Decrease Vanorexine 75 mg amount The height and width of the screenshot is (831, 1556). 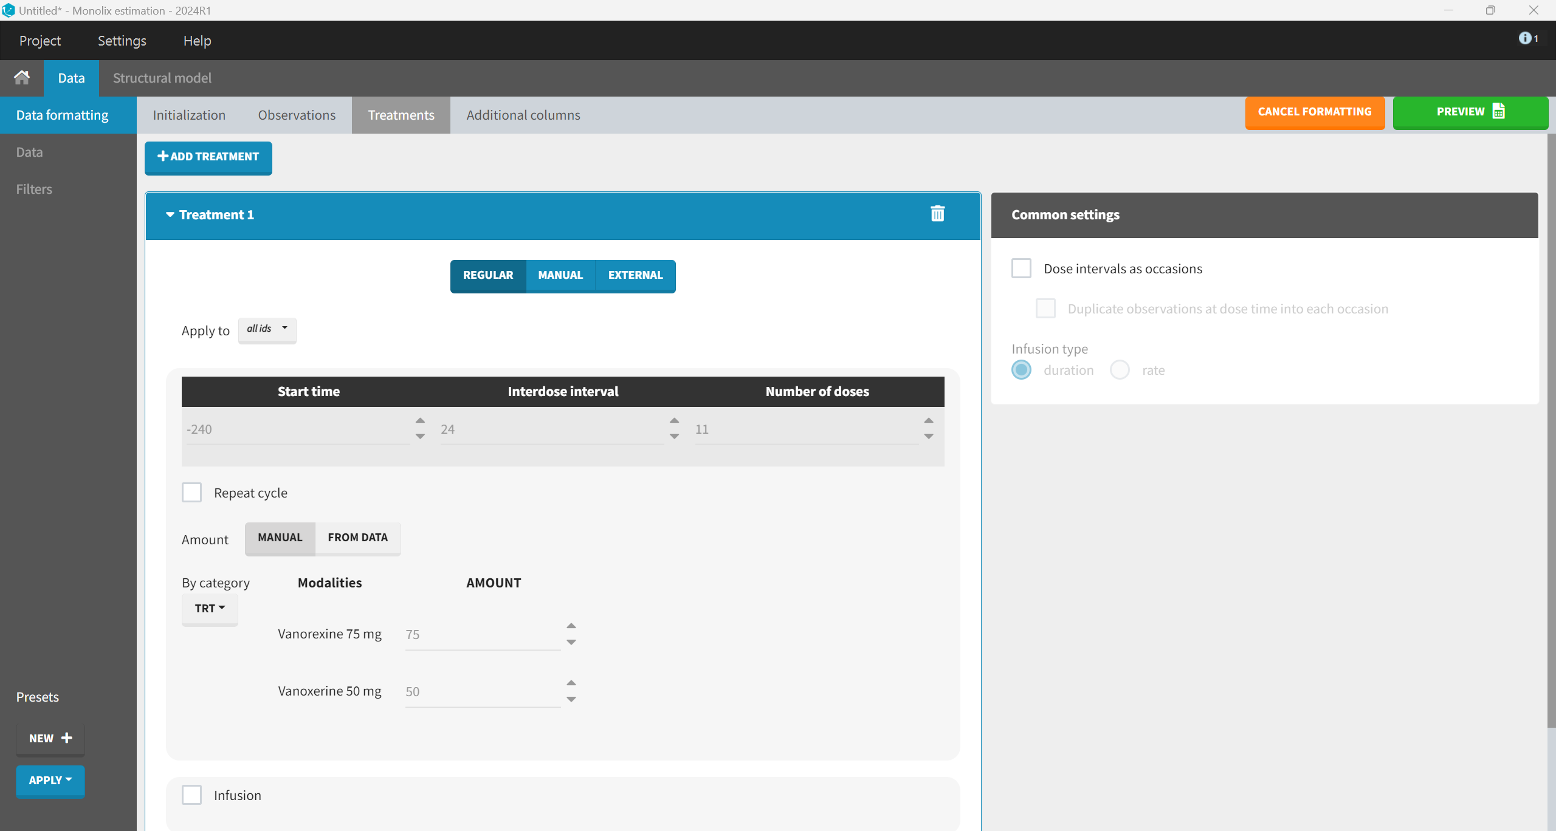(571, 642)
